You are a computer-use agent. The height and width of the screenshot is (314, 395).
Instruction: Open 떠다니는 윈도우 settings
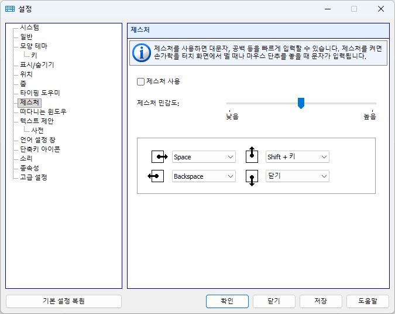point(43,112)
